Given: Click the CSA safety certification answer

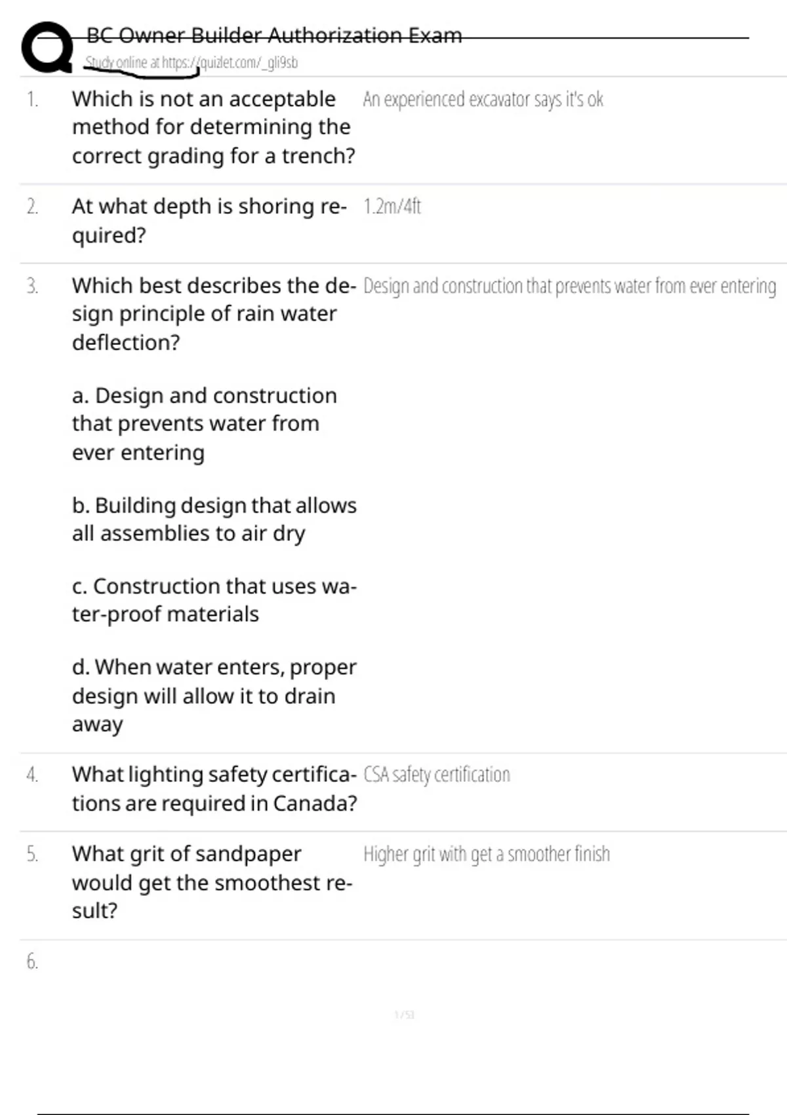Looking at the screenshot, I should tap(437, 775).
